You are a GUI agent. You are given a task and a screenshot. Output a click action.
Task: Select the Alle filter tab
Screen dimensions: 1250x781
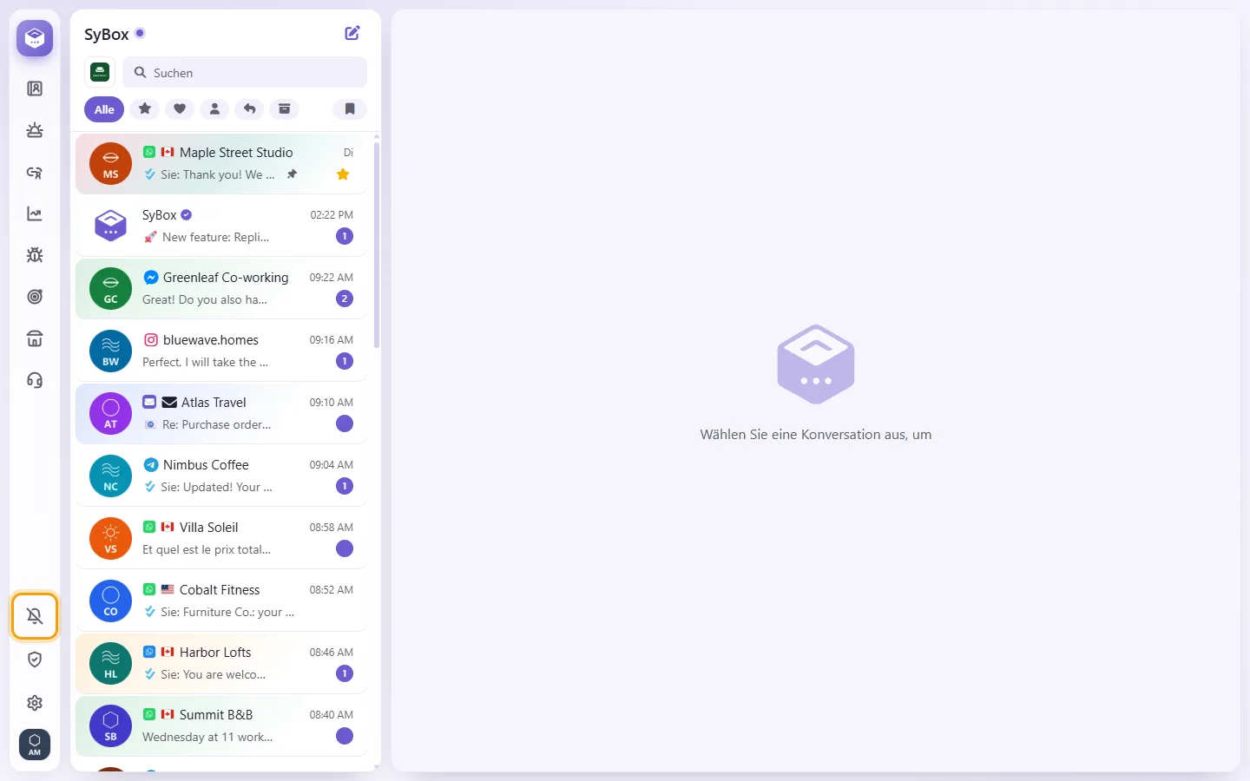(x=104, y=109)
